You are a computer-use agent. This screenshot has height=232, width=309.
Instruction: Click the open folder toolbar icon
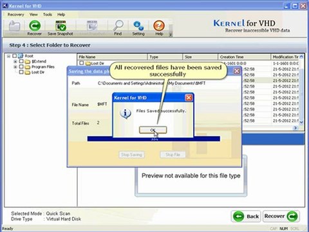tap(14, 27)
